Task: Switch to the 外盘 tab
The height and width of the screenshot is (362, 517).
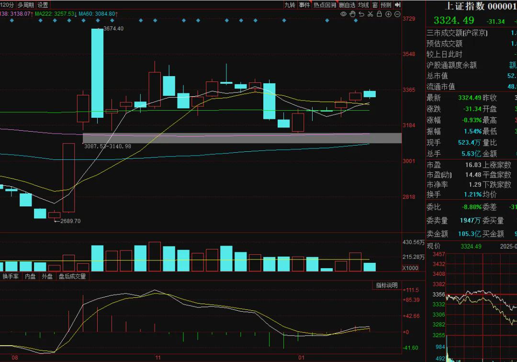Action: [47, 276]
